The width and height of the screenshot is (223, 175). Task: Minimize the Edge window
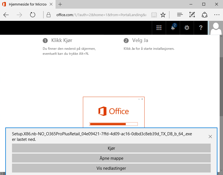(x=191, y=4)
